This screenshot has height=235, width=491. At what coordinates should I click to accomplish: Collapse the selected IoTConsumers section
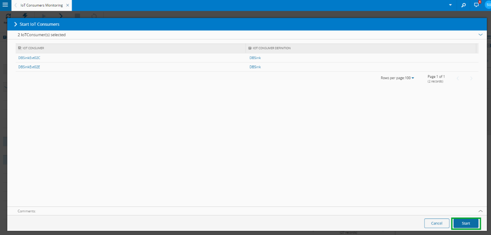coord(481,35)
